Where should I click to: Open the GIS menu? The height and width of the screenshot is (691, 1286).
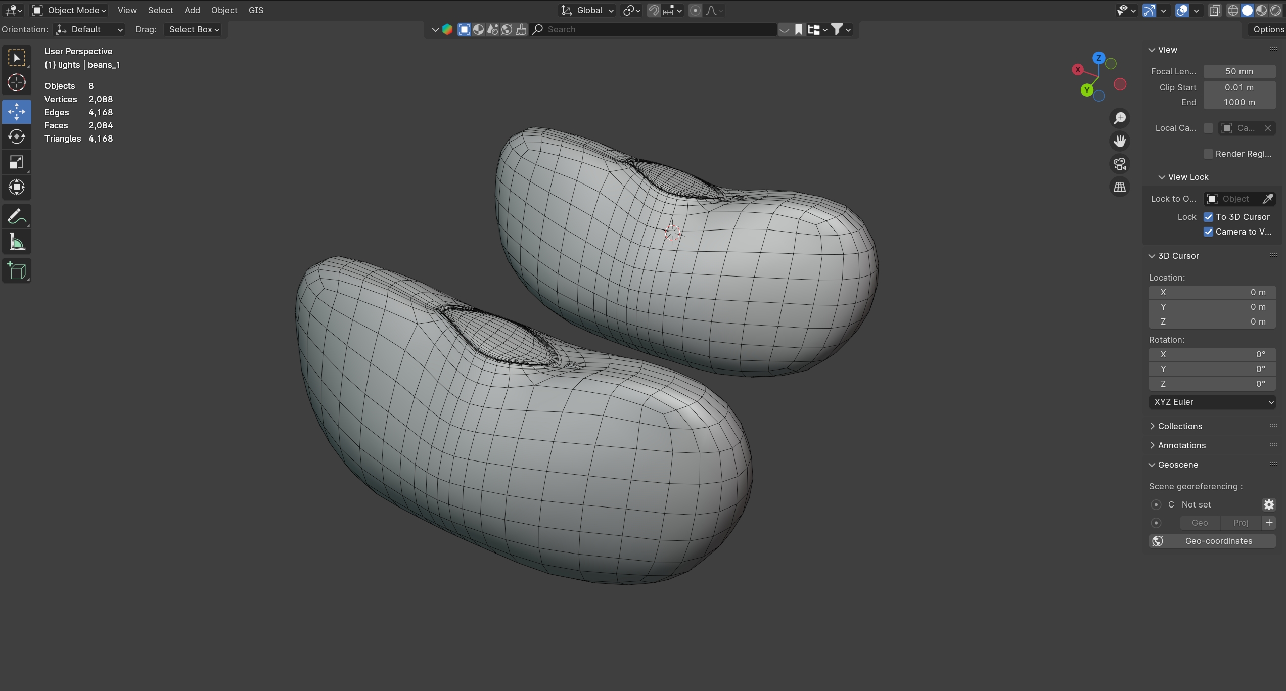tap(256, 10)
